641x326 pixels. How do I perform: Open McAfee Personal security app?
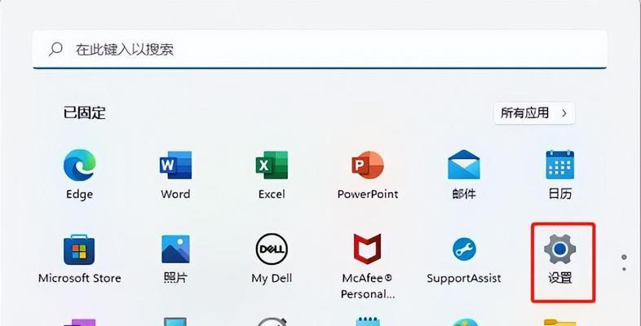[368, 266]
